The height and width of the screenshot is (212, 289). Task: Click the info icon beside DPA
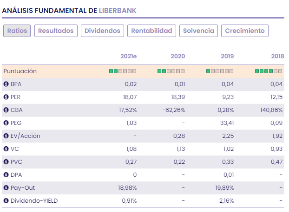point(6,175)
